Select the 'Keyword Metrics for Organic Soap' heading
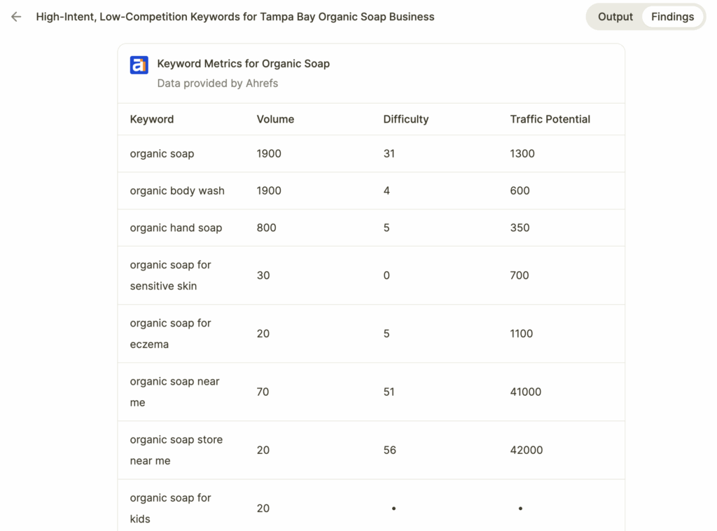 [x=243, y=64]
